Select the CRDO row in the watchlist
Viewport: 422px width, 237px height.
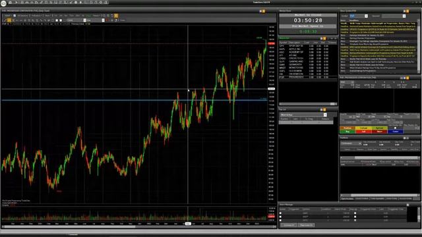coord(308,59)
